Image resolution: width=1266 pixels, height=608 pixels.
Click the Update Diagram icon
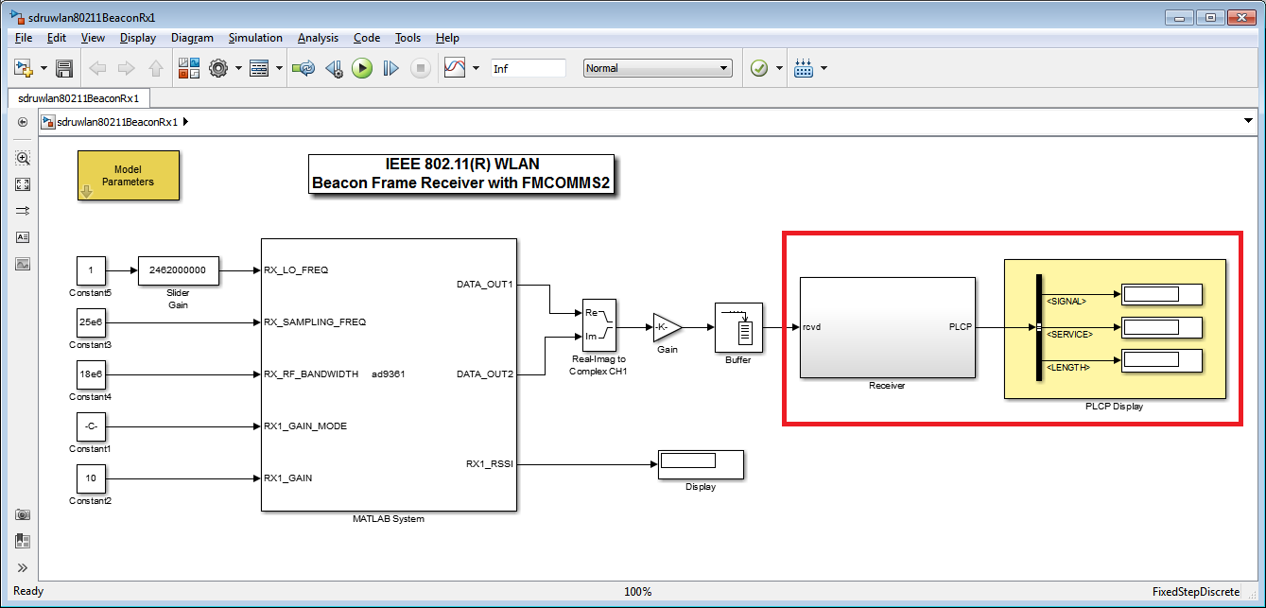pyautogui.click(x=303, y=68)
